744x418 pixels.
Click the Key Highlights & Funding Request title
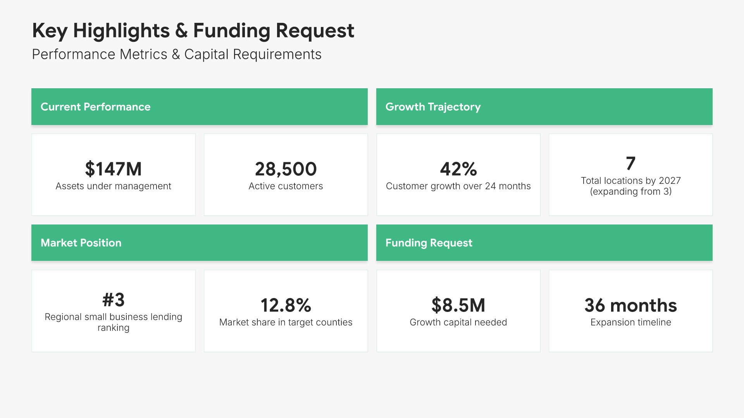pyautogui.click(x=193, y=31)
